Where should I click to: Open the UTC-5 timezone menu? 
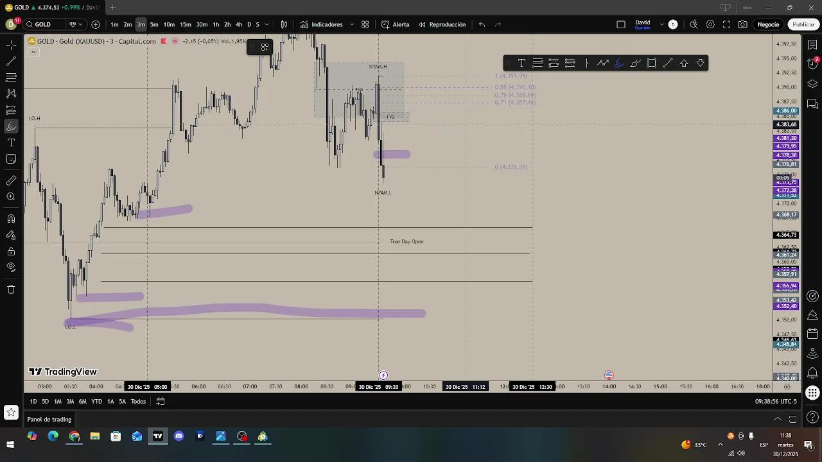[777, 402]
